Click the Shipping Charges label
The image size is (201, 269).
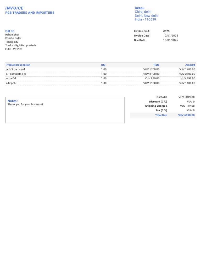(x=156, y=106)
